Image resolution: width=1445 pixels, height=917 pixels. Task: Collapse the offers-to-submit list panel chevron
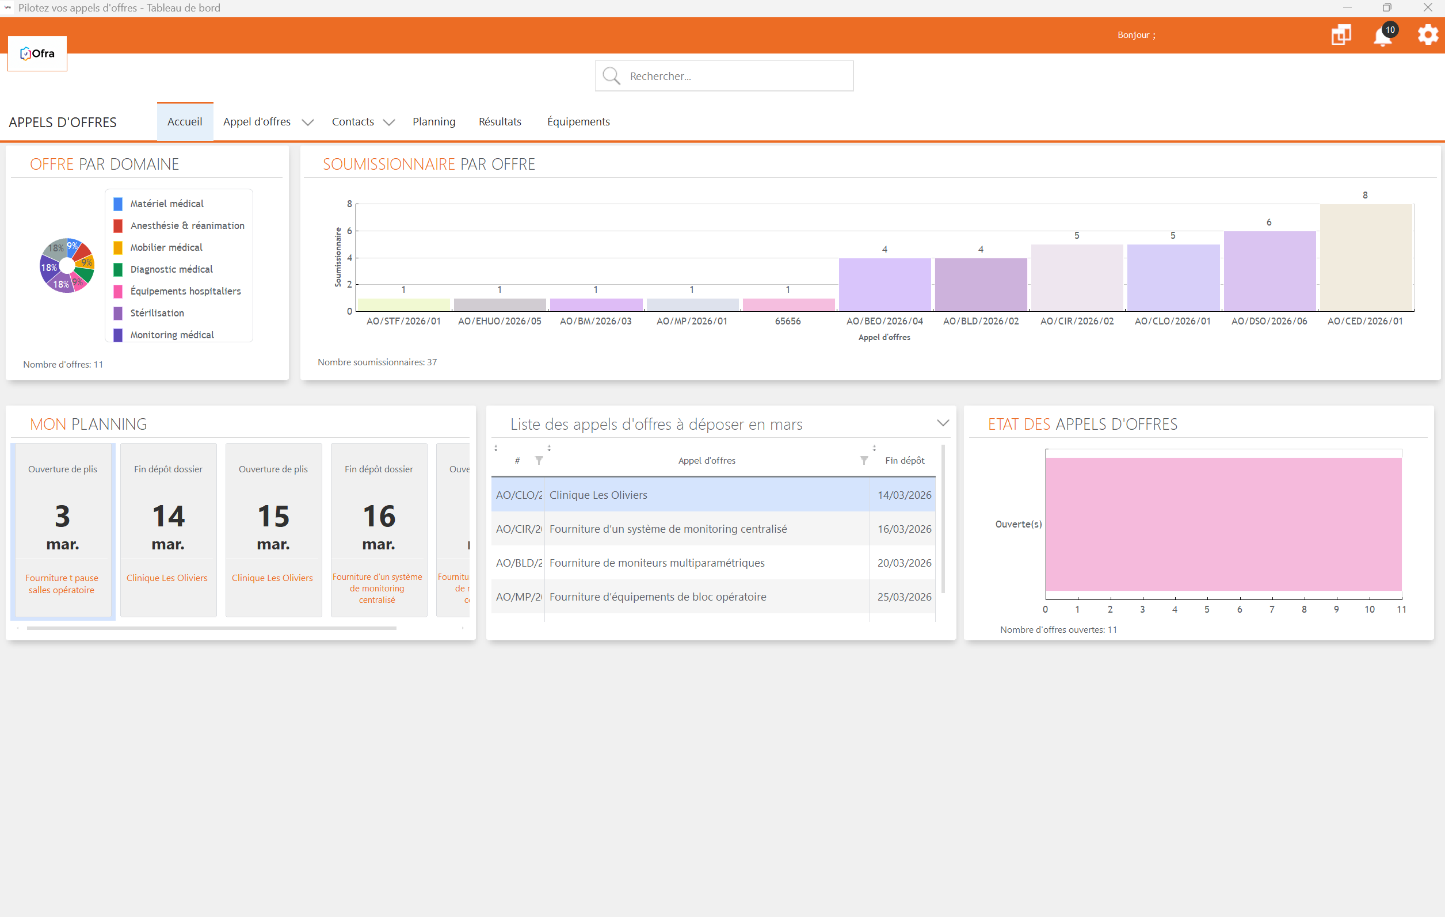[x=943, y=423]
